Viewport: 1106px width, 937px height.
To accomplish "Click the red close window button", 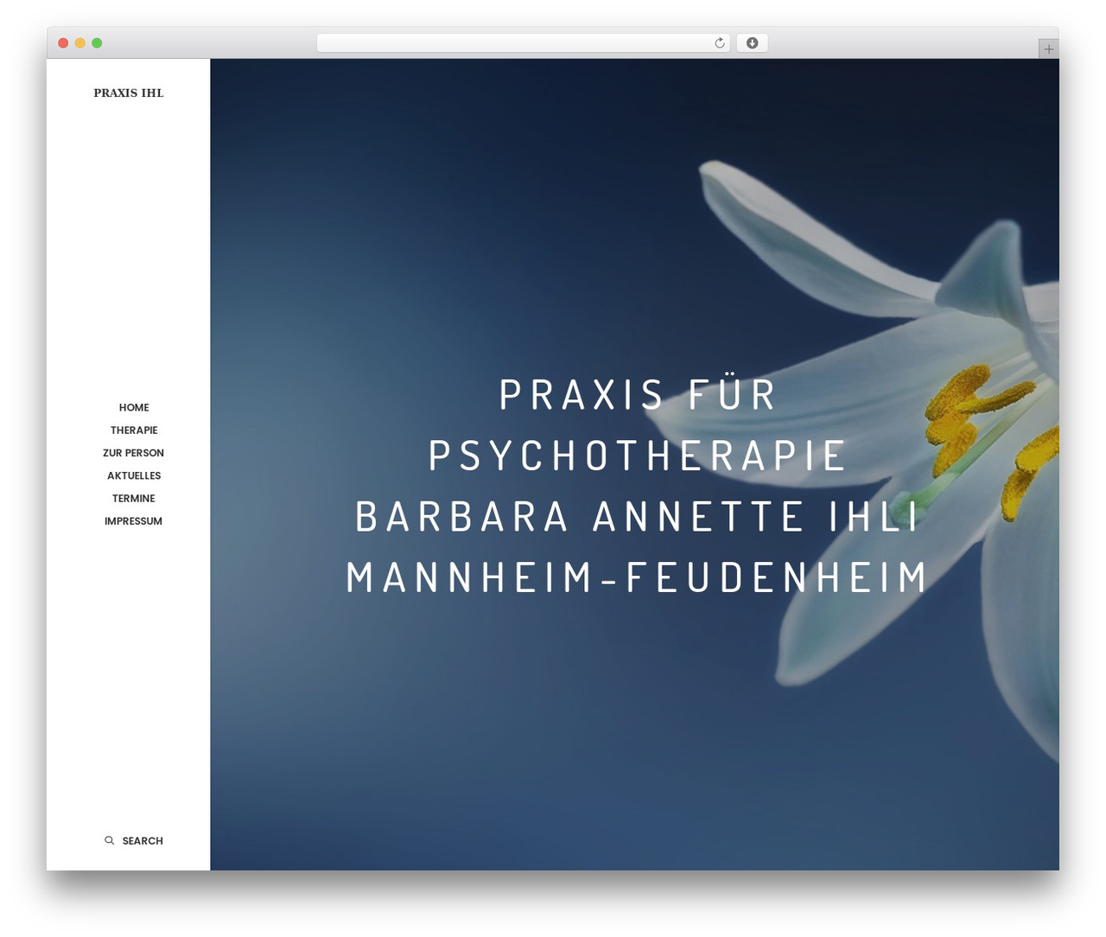I will point(63,43).
